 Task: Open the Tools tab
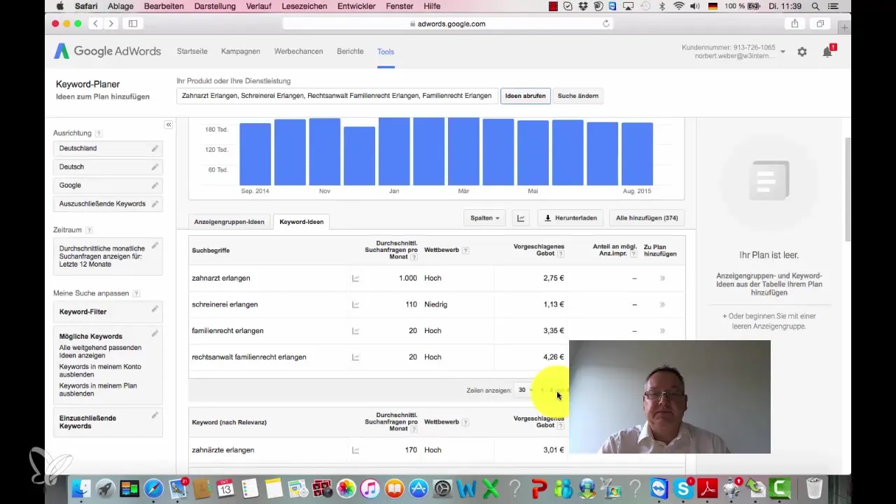386,52
